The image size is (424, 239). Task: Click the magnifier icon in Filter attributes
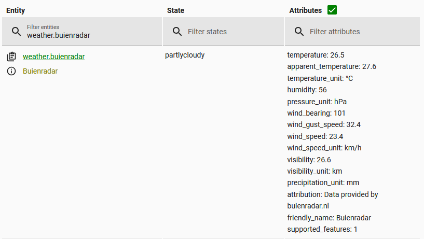pos(299,31)
